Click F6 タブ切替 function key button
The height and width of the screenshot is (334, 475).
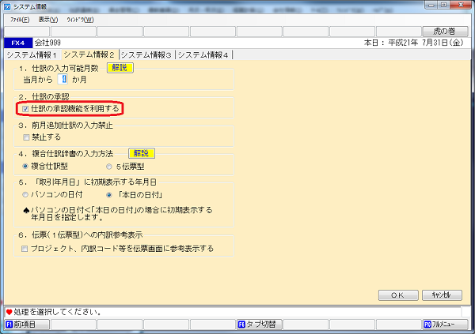pyautogui.click(x=260, y=325)
